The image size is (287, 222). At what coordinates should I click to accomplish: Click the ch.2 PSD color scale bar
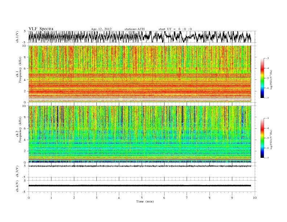[262, 138]
